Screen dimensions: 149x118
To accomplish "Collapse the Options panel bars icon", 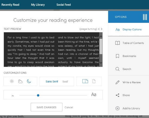I will click(x=145, y=17).
